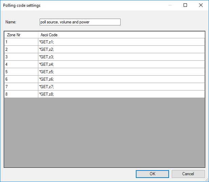The height and width of the screenshot is (182, 209).
Task: Select Ascii Code cell *GET,z2;
Action: tap(121, 49)
